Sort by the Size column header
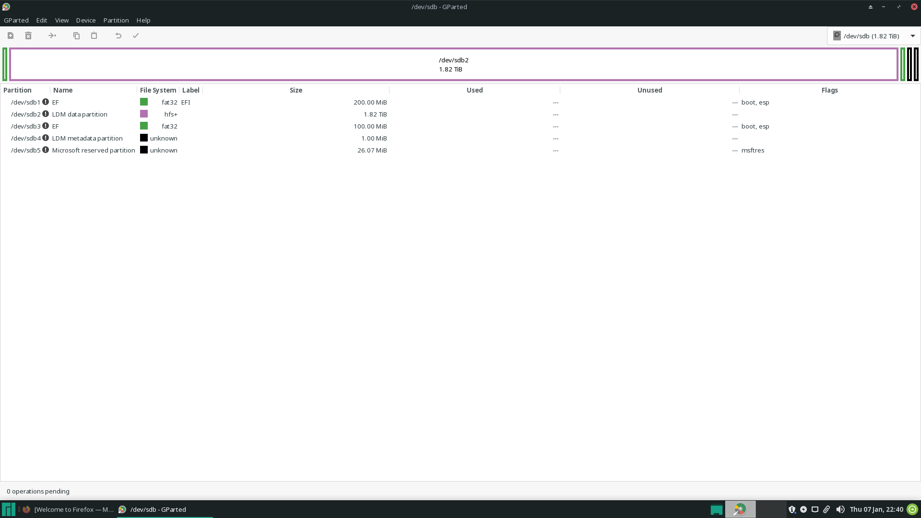 [295, 90]
